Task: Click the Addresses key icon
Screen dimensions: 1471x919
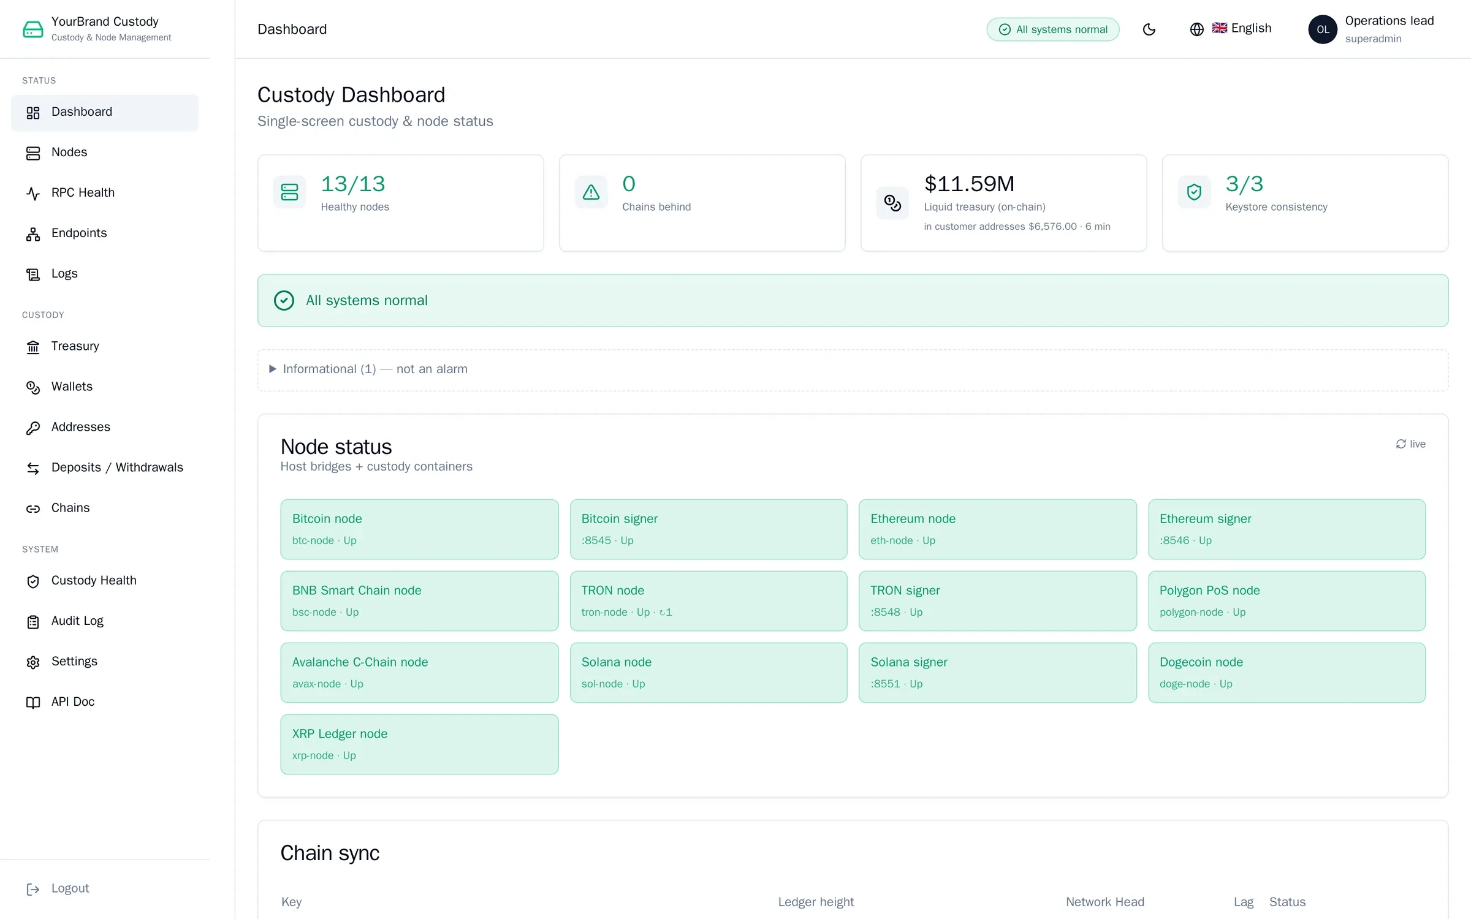Action: tap(33, 428)
